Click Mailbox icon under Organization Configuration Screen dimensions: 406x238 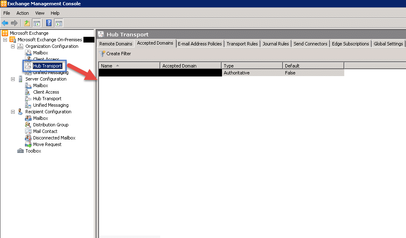(28, 53)
